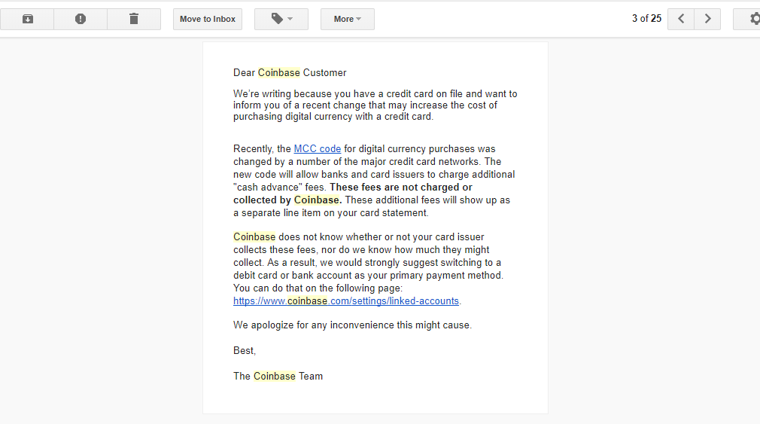Click the 'Best,' closing line
Screen dimensions: 760x424
click(x=245, y=351)
